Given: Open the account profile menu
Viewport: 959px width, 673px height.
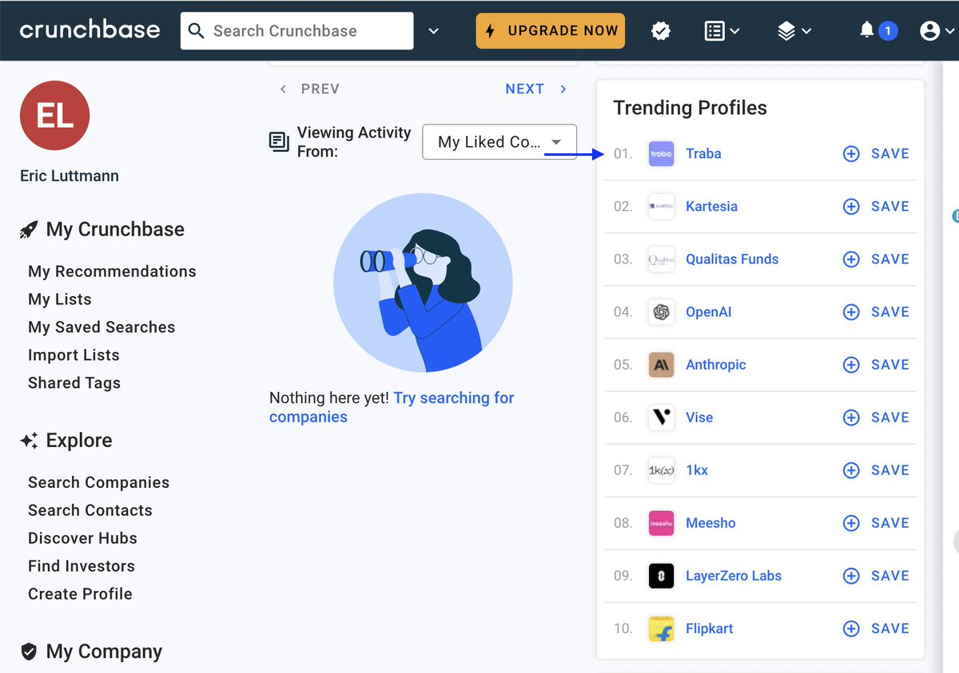Looking at the screenshot, I should pyautogui.click(x=937, y=31).
